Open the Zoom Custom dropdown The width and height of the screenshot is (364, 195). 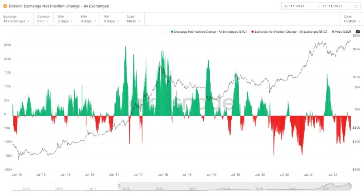[352, 19]
